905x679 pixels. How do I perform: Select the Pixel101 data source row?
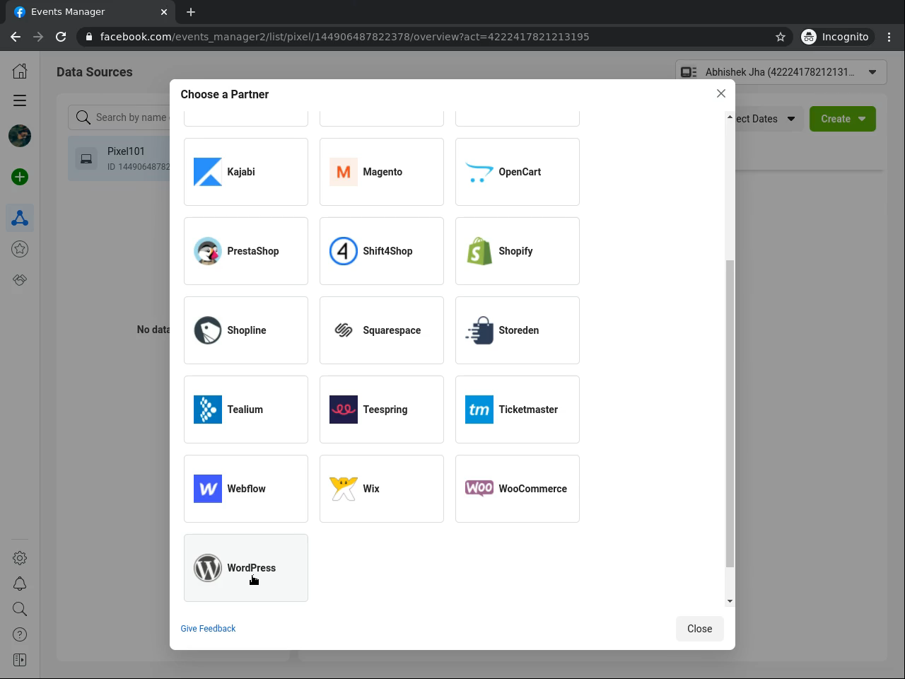coord(120,158)
